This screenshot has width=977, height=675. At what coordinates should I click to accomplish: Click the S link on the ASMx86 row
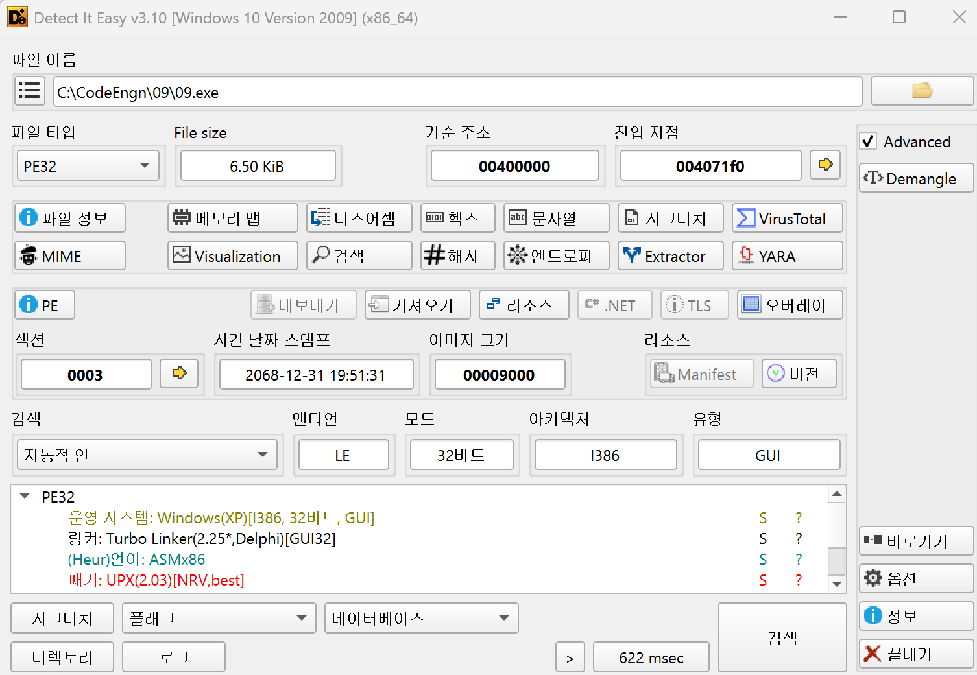point(763,560)
